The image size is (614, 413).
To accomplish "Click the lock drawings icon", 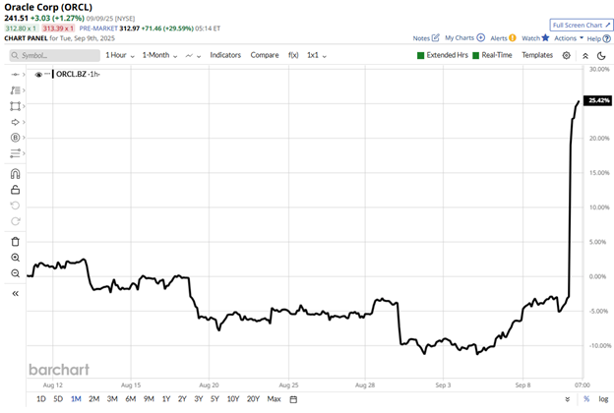I will [x=15, y=190].
